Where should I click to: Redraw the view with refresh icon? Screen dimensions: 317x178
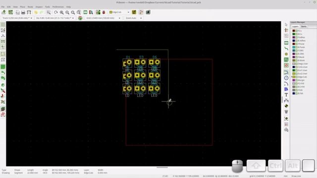pos(56,12)
